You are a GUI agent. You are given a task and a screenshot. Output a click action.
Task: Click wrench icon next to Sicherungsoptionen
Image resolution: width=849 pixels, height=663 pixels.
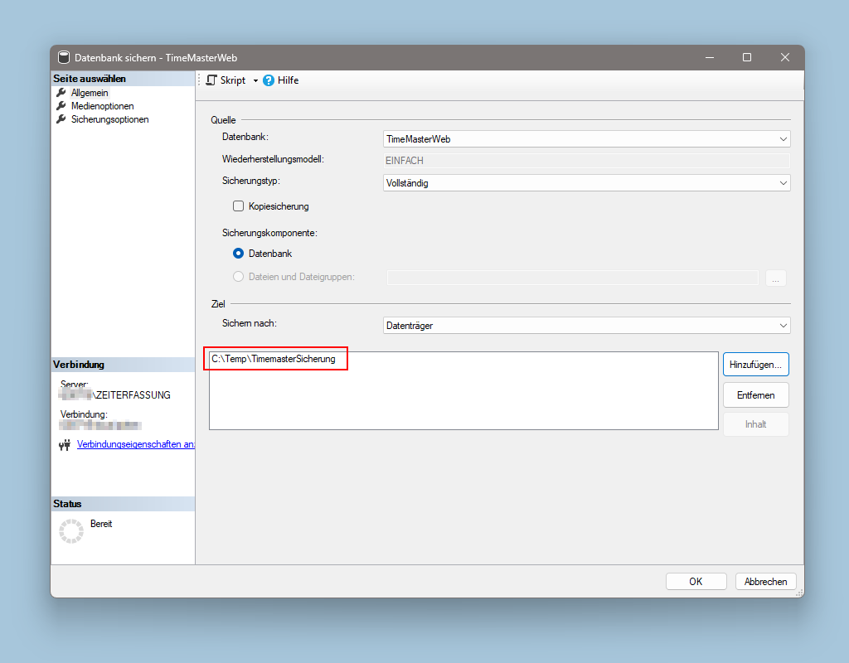pyautogui.click(x=61, y=119)
